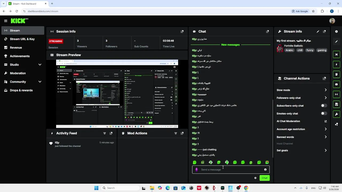Open AI Chat Moderation external link icon
The image size is (342, 192).
[x=326, y=121]
